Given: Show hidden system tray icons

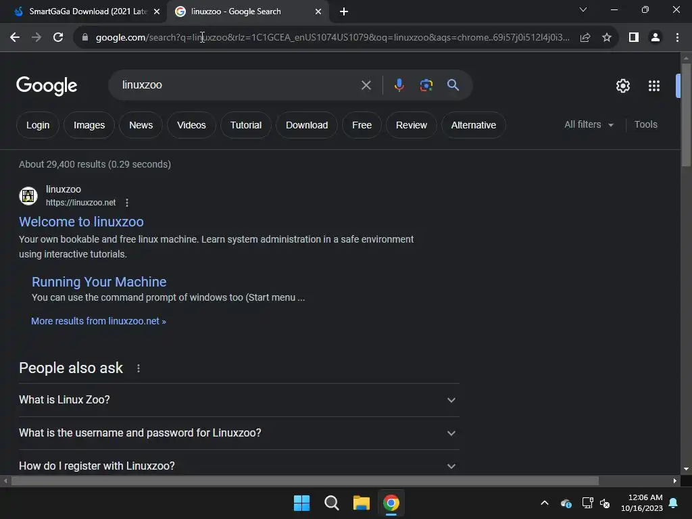Looking at the screenshot, I should 545,503.
